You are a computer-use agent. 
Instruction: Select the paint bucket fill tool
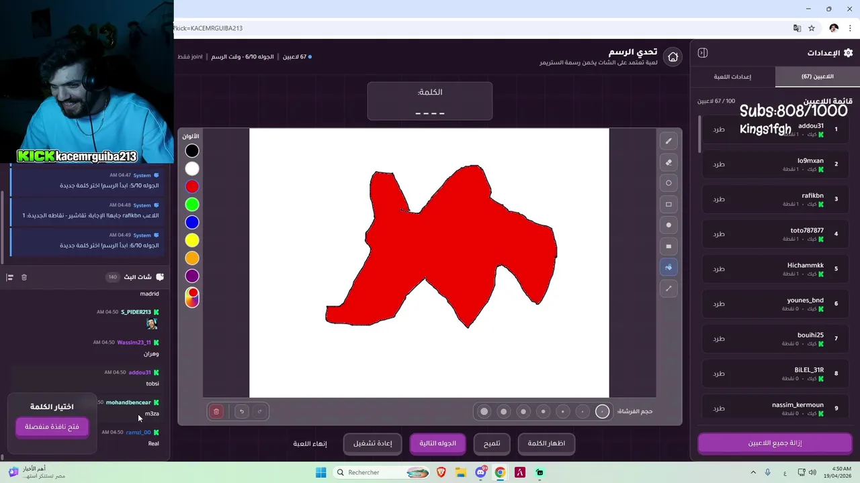[669, 267]
